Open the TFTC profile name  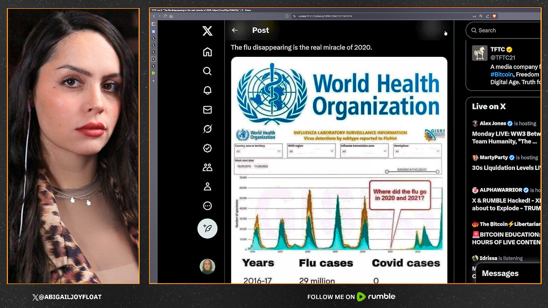pyautogui.click(x=497, y=50)
